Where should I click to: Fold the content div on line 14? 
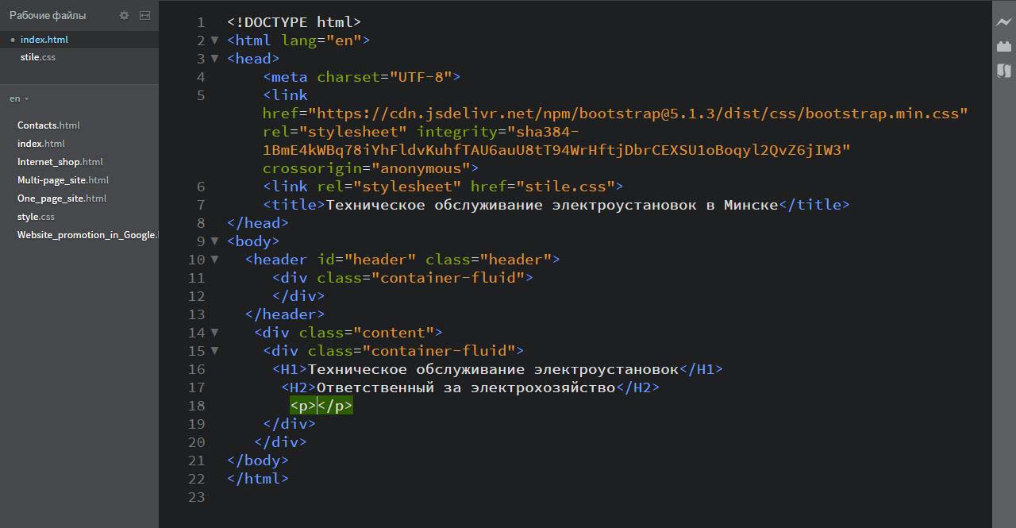pyautogui.click(x=214, y=333)
